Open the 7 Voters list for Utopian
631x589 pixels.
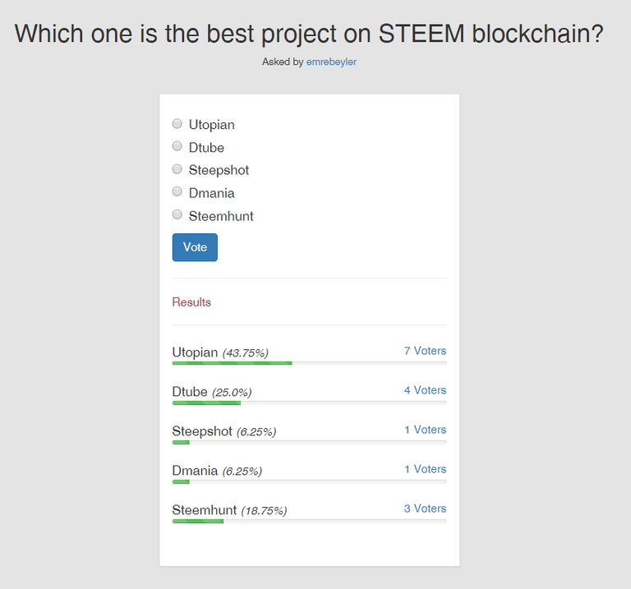425,351
